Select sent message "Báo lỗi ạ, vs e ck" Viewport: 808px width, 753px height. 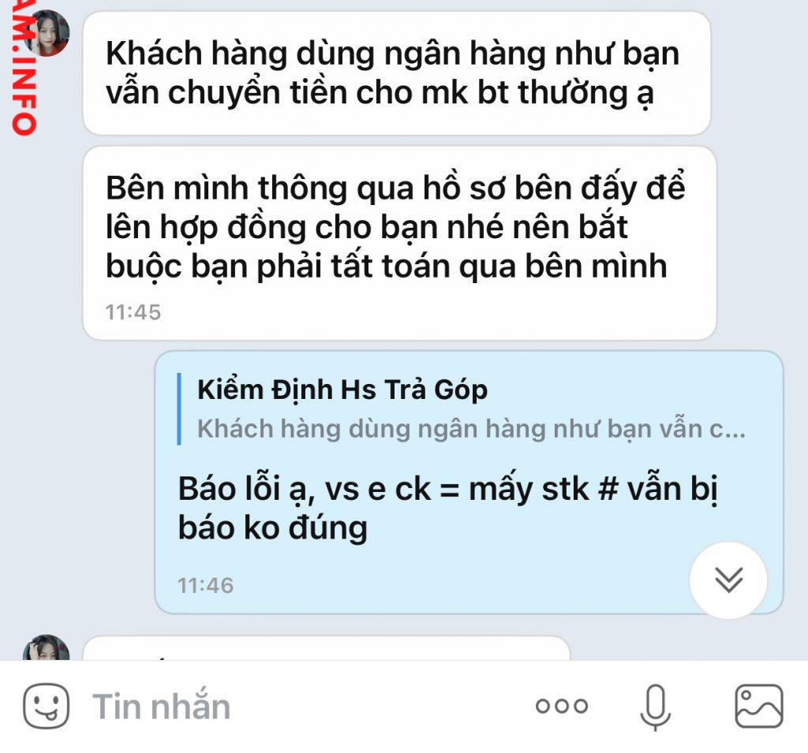pyautogui.click(x=469, y=483)
